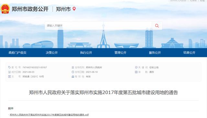This screenshot has width=207, height=118.
Task: Open the 服务公开 menu
Action: [155, 53]
